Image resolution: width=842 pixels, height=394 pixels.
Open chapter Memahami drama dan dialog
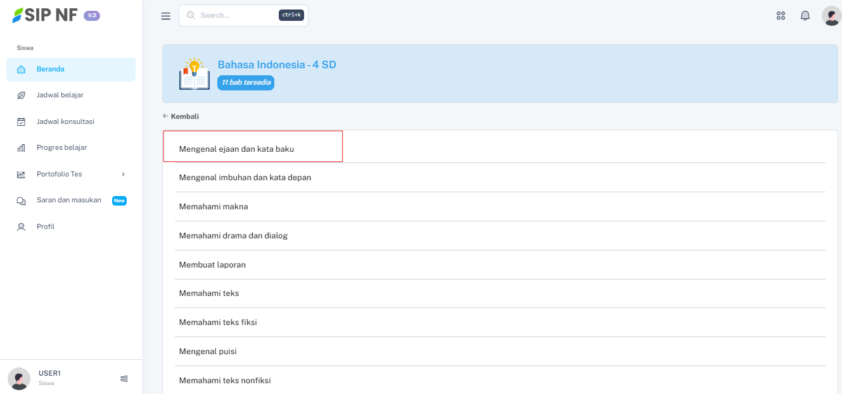[233, 236]
